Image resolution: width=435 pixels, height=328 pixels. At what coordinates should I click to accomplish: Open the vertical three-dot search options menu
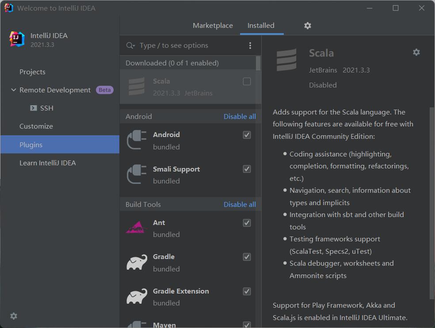pos(250,46)
